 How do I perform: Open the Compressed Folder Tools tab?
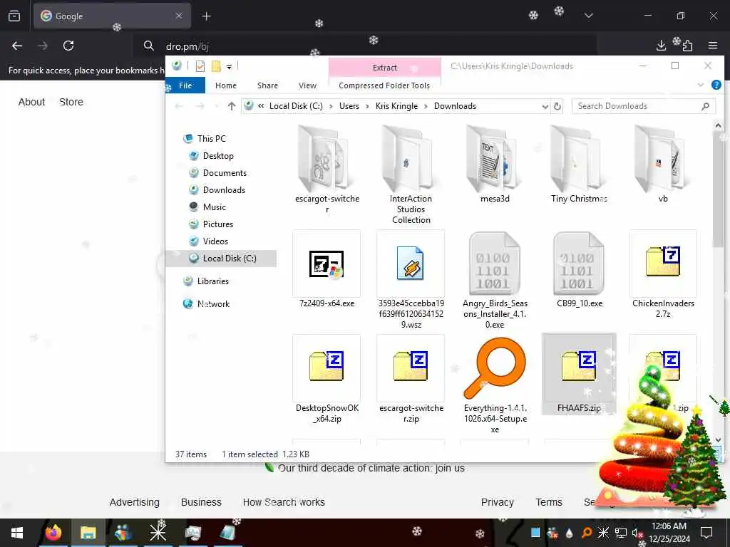pos(384,85)
